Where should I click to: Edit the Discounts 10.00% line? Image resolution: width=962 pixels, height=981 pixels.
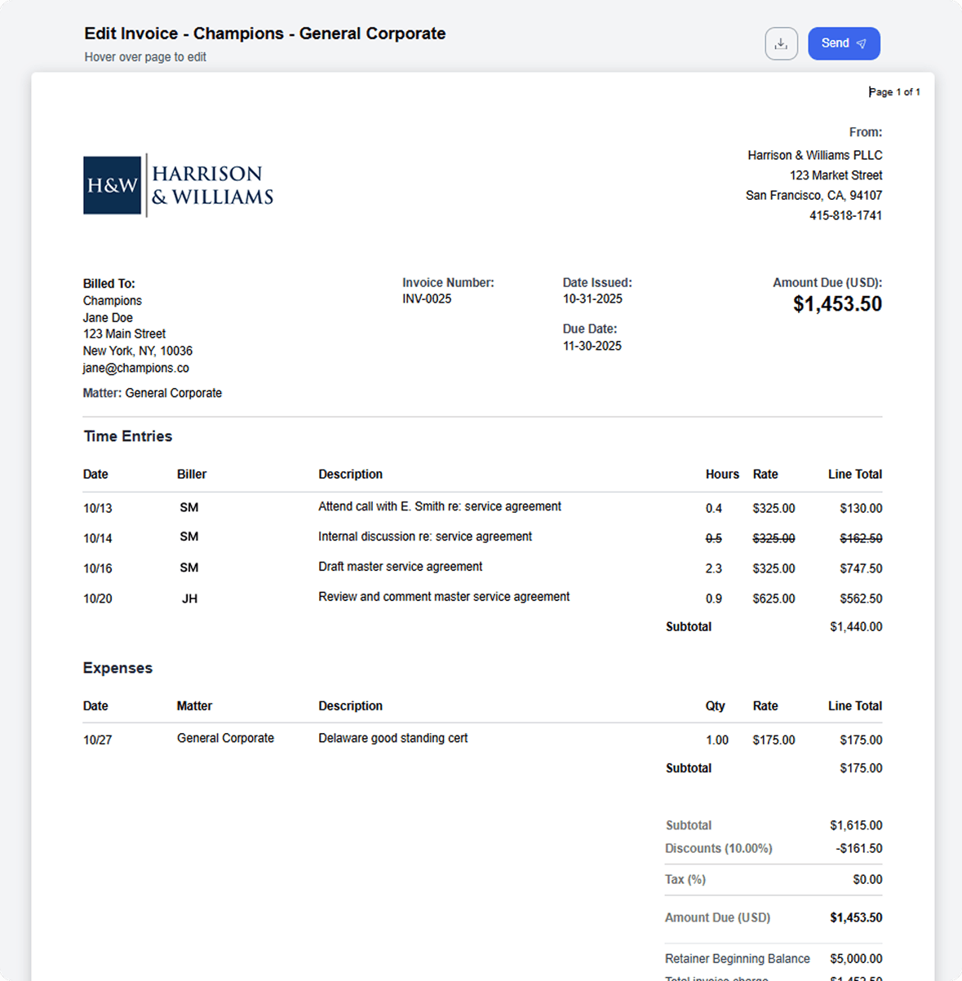click(x=718, y=848)
